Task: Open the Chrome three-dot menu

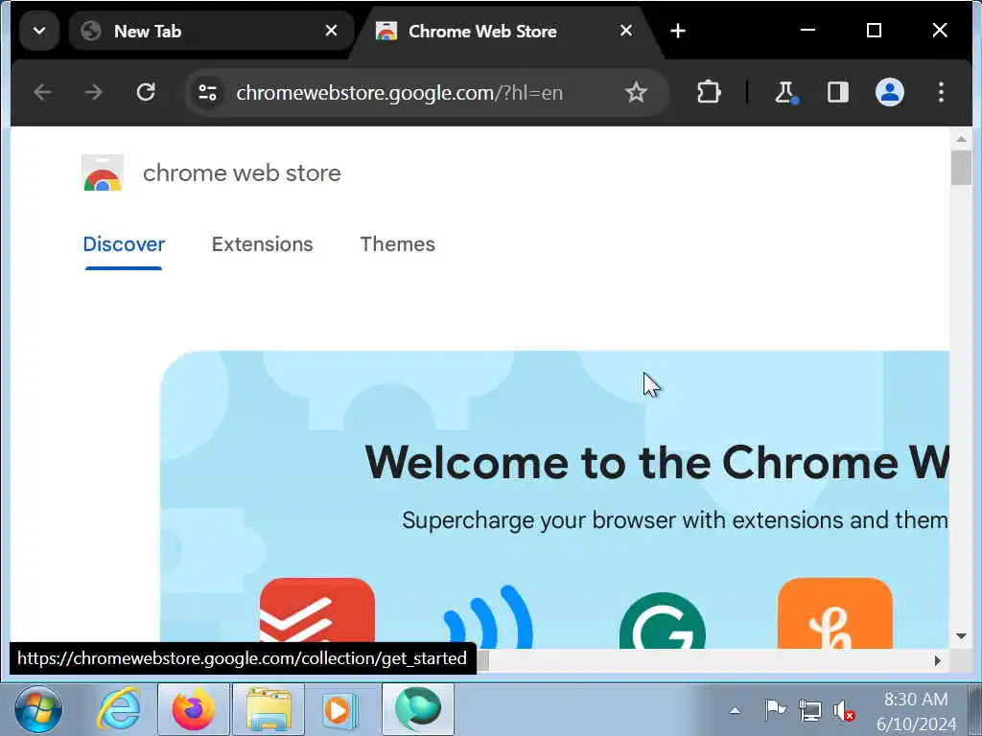Action: pyautogui.click(x=941, y=93)
